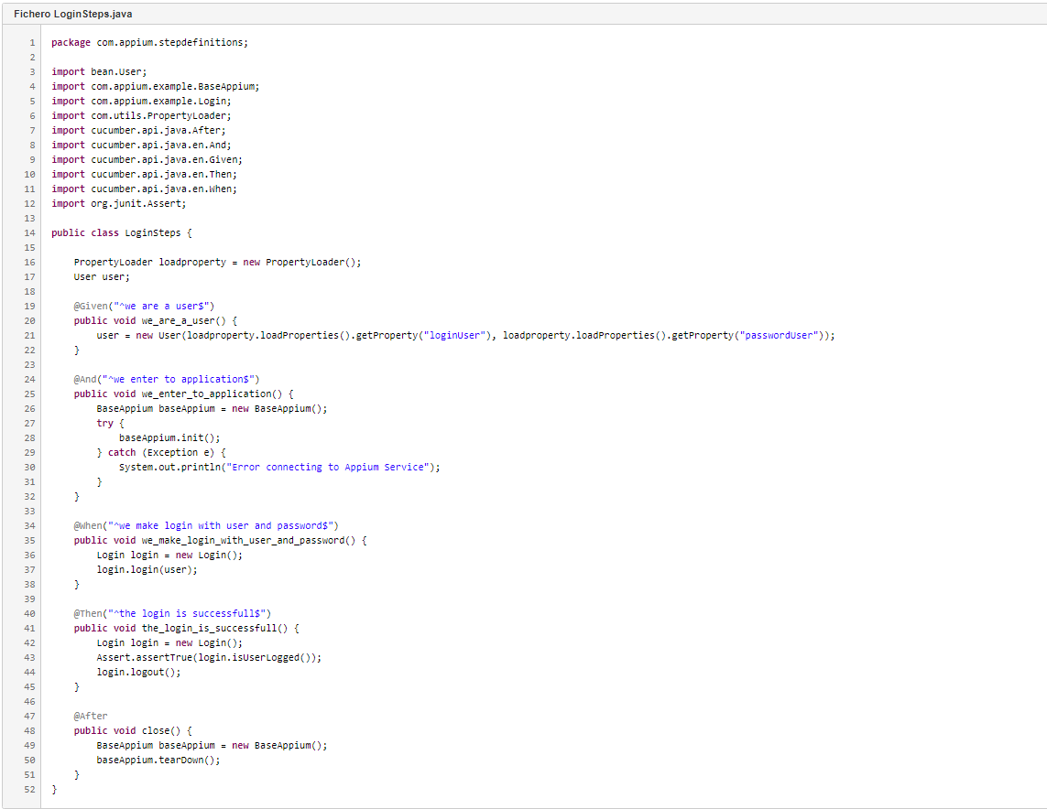The image size is (1047, 809).
Task: Click the "loginUser" string literal
Action: 454,336
